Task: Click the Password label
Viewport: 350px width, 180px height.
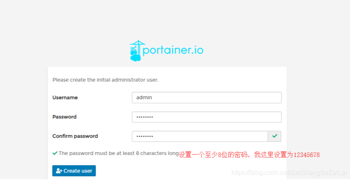Action: tap(64, 117)
